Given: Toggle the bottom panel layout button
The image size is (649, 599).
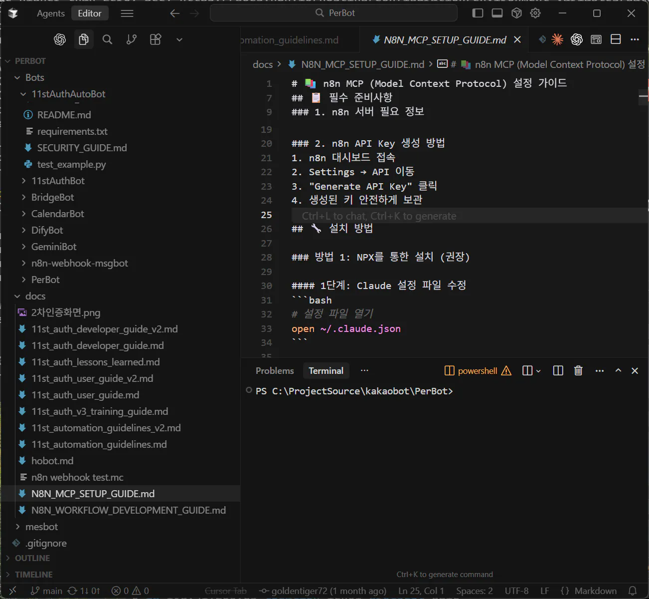Looking at the screenshot, I should pyautogui.click(x=497, y=13).
